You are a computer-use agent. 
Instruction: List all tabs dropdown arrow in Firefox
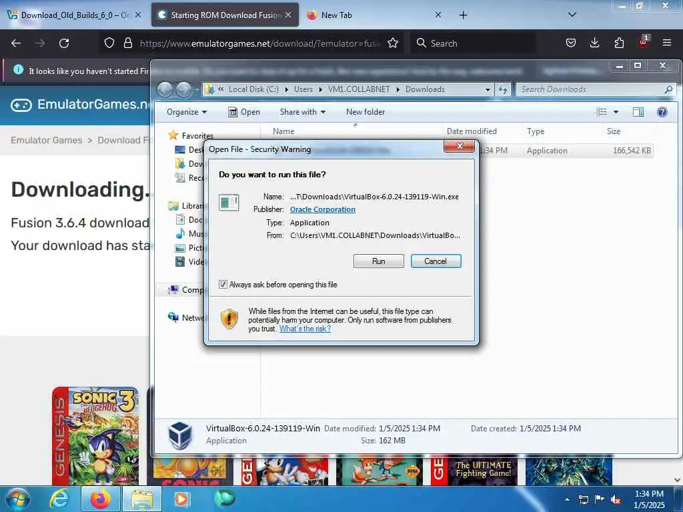[572, 15]
